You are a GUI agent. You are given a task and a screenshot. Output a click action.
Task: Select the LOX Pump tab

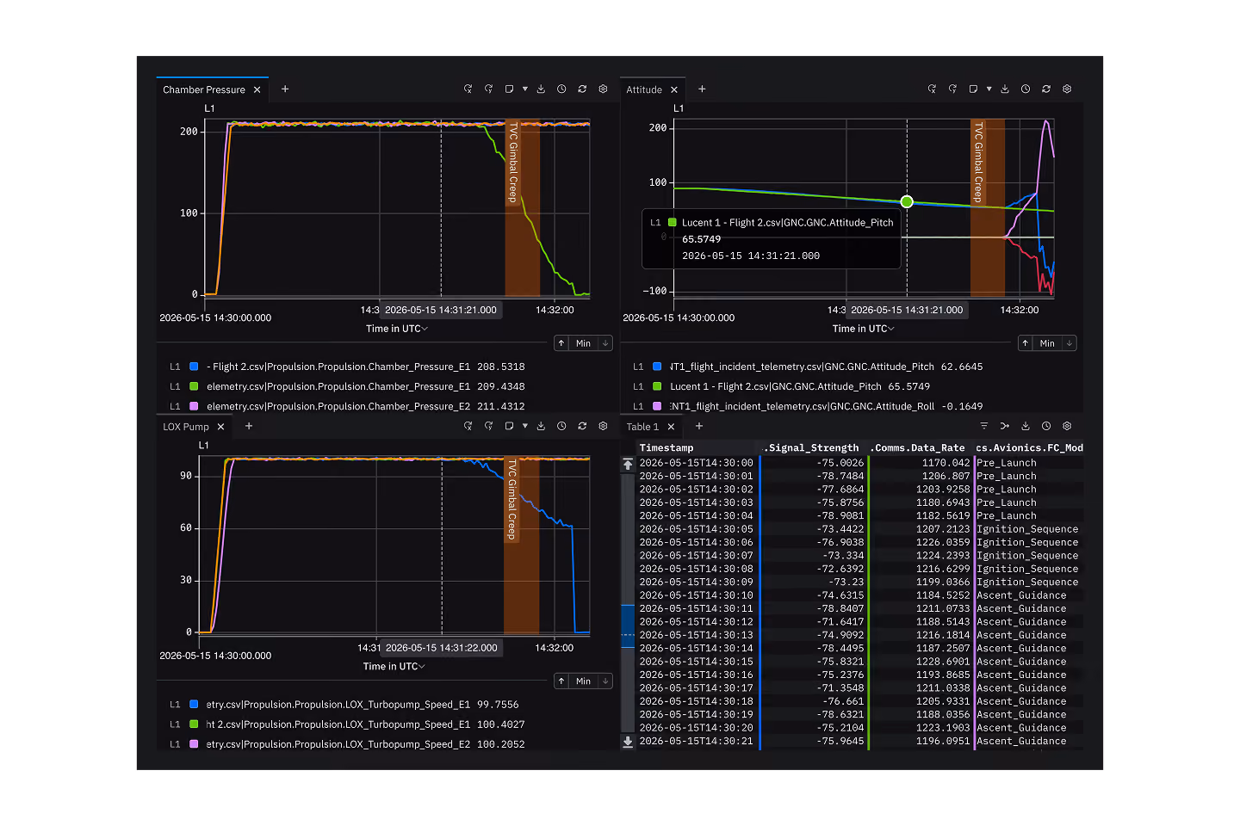pyautogui.click(x=186, y=427)
